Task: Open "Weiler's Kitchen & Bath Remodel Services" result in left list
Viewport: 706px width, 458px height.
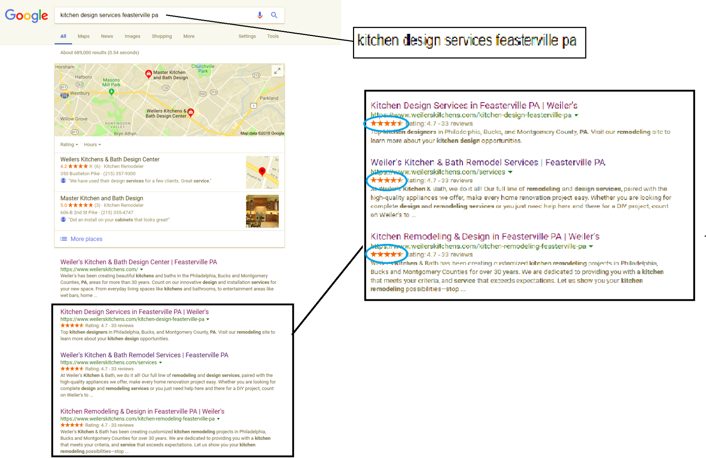Action: pyautogui.click(x=144, y=355)
